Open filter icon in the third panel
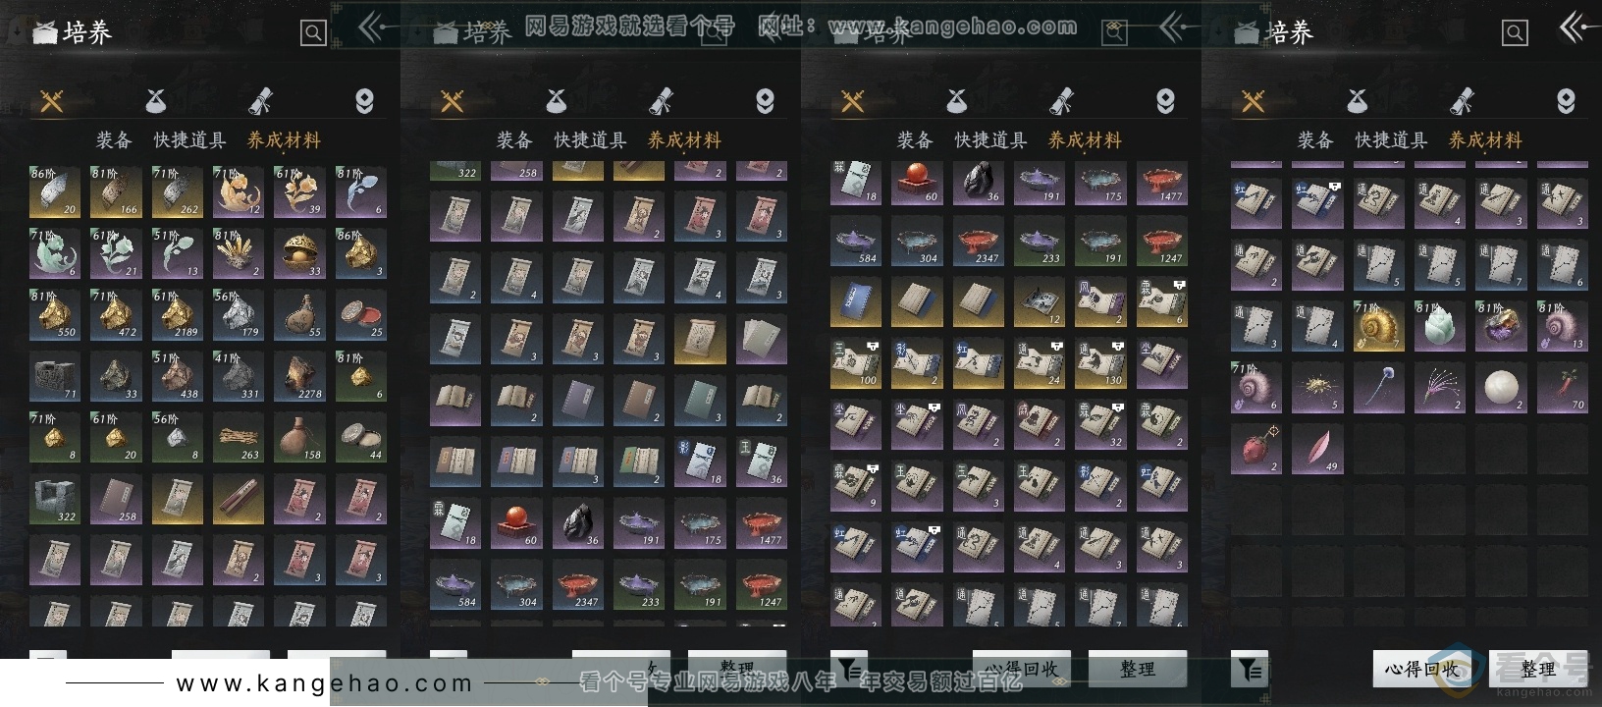Viewport: 1602px width, 707px height. [x=849, y=669]
